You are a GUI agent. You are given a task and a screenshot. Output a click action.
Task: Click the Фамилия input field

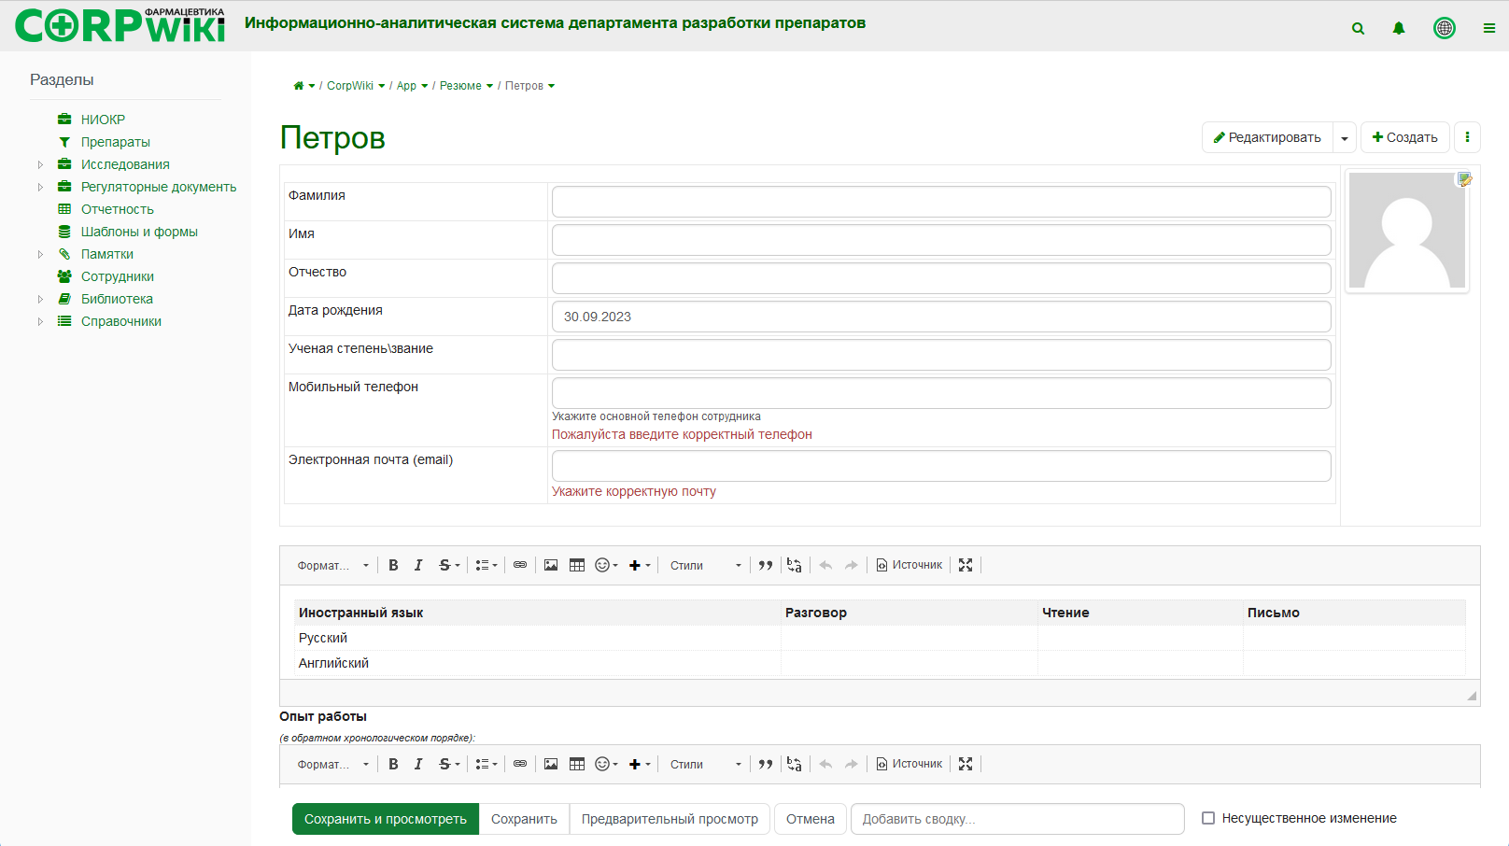(941, 202)
